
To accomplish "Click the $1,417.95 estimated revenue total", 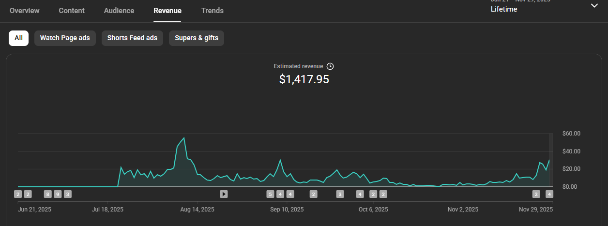I will click(304, 79).
